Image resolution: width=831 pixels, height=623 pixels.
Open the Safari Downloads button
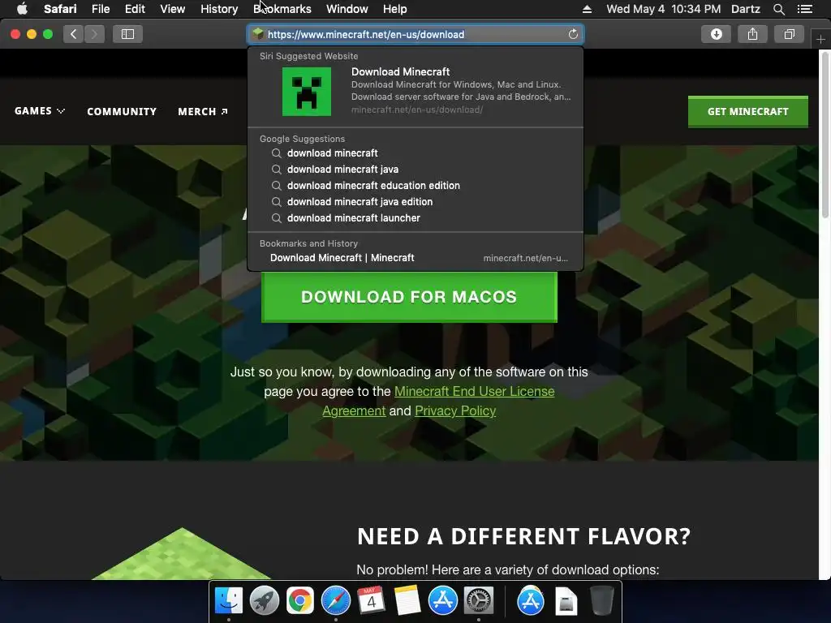click(x=716, y=34)
